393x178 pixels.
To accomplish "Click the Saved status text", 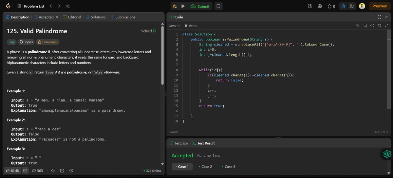I will (x=173, y=132).
